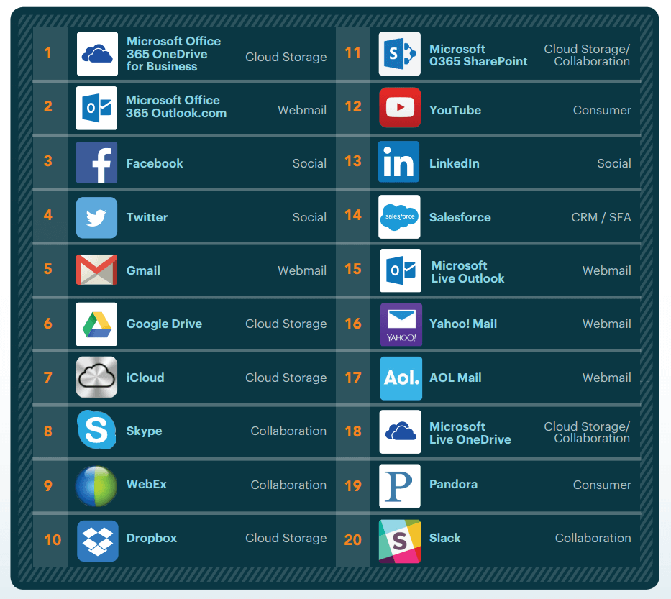The image size is (671, 599).
Task: Select the 'Yahoo! Mail' name text
Action: pyautogui.click(x=463, y=324)
